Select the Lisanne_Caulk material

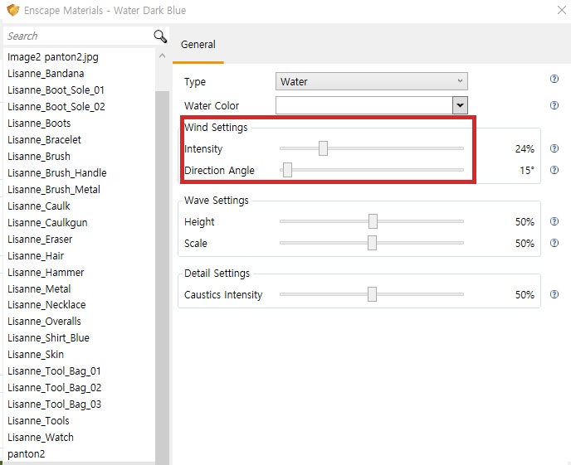[39, 206]
